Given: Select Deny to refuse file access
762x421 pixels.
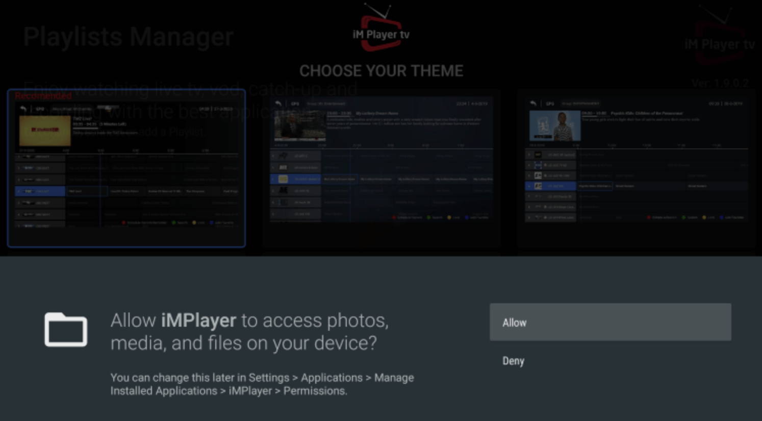Looking at the screenshot, I should click(513, 361).
